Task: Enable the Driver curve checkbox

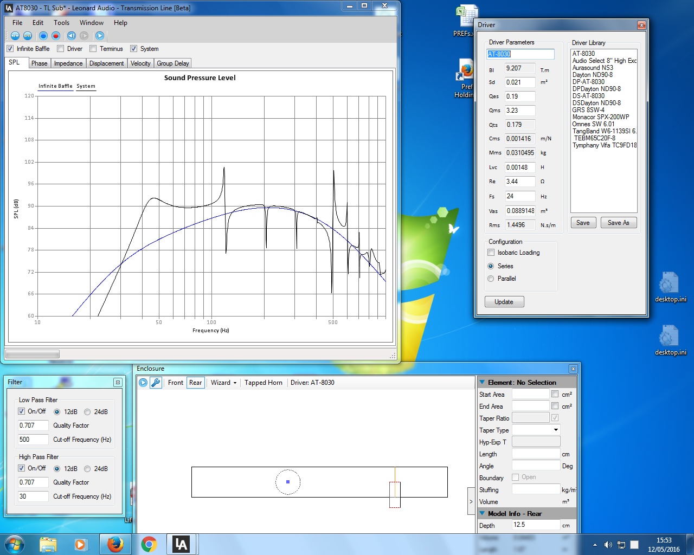Action: pyautogui.click(x=61, y=49)
